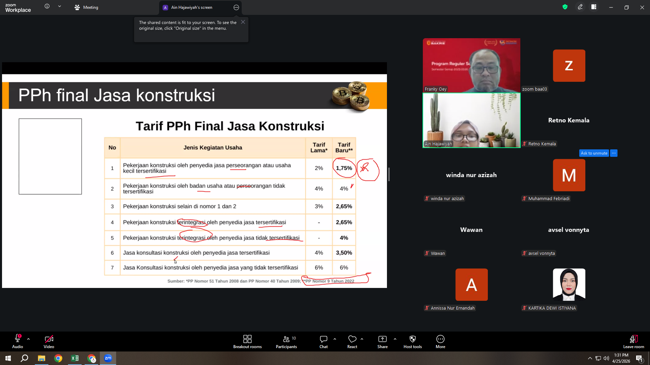Open Excel from the taskbar

[75, 358]
